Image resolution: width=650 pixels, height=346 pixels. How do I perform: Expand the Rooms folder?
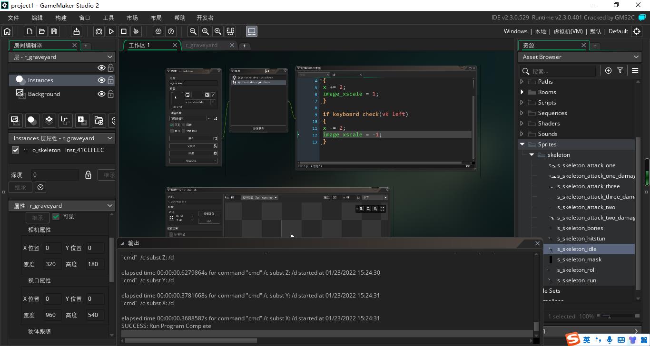pyautogui.click(x=522, y=92)
